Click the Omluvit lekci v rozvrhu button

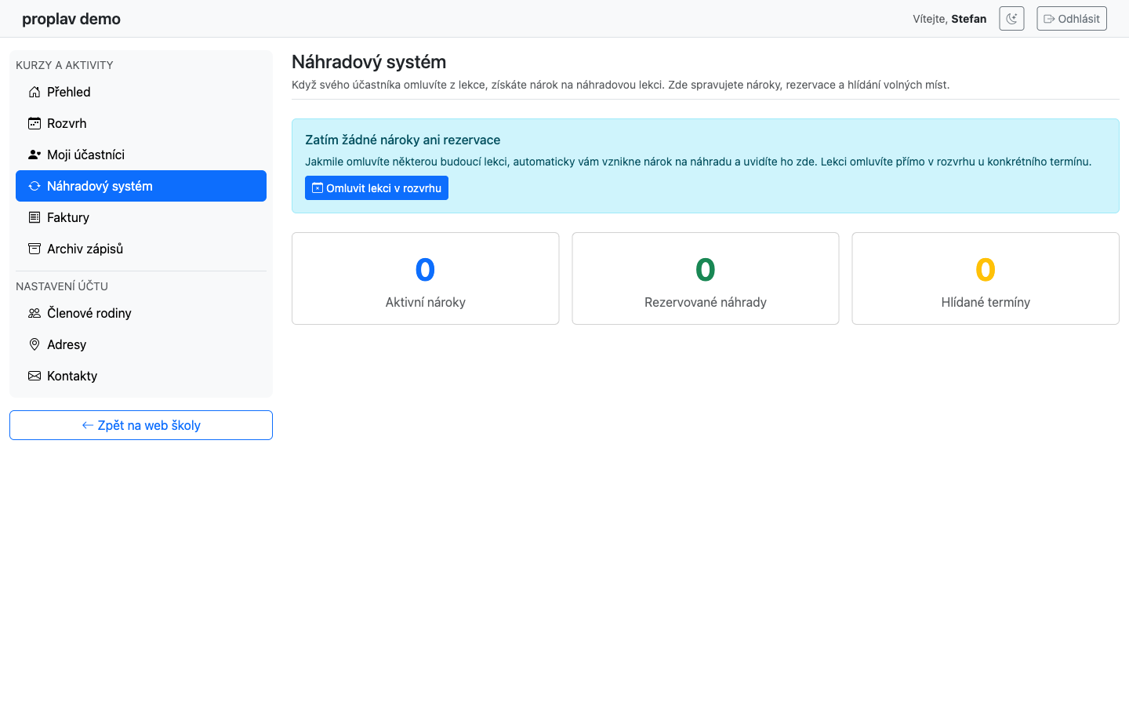click(376, 188)
